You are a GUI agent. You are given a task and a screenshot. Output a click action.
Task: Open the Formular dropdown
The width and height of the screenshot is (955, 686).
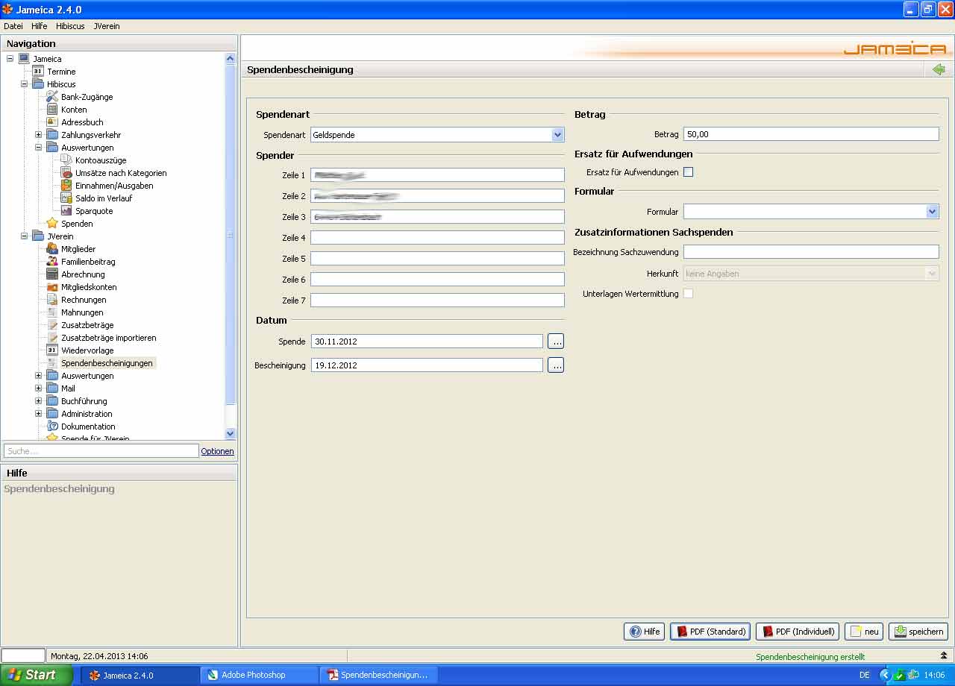pyautogui.click(x=932, y=212)
